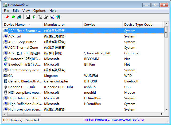171x125 pixels.
Task: Select the HID-compliant mouse device row
Action: (83, 93)
